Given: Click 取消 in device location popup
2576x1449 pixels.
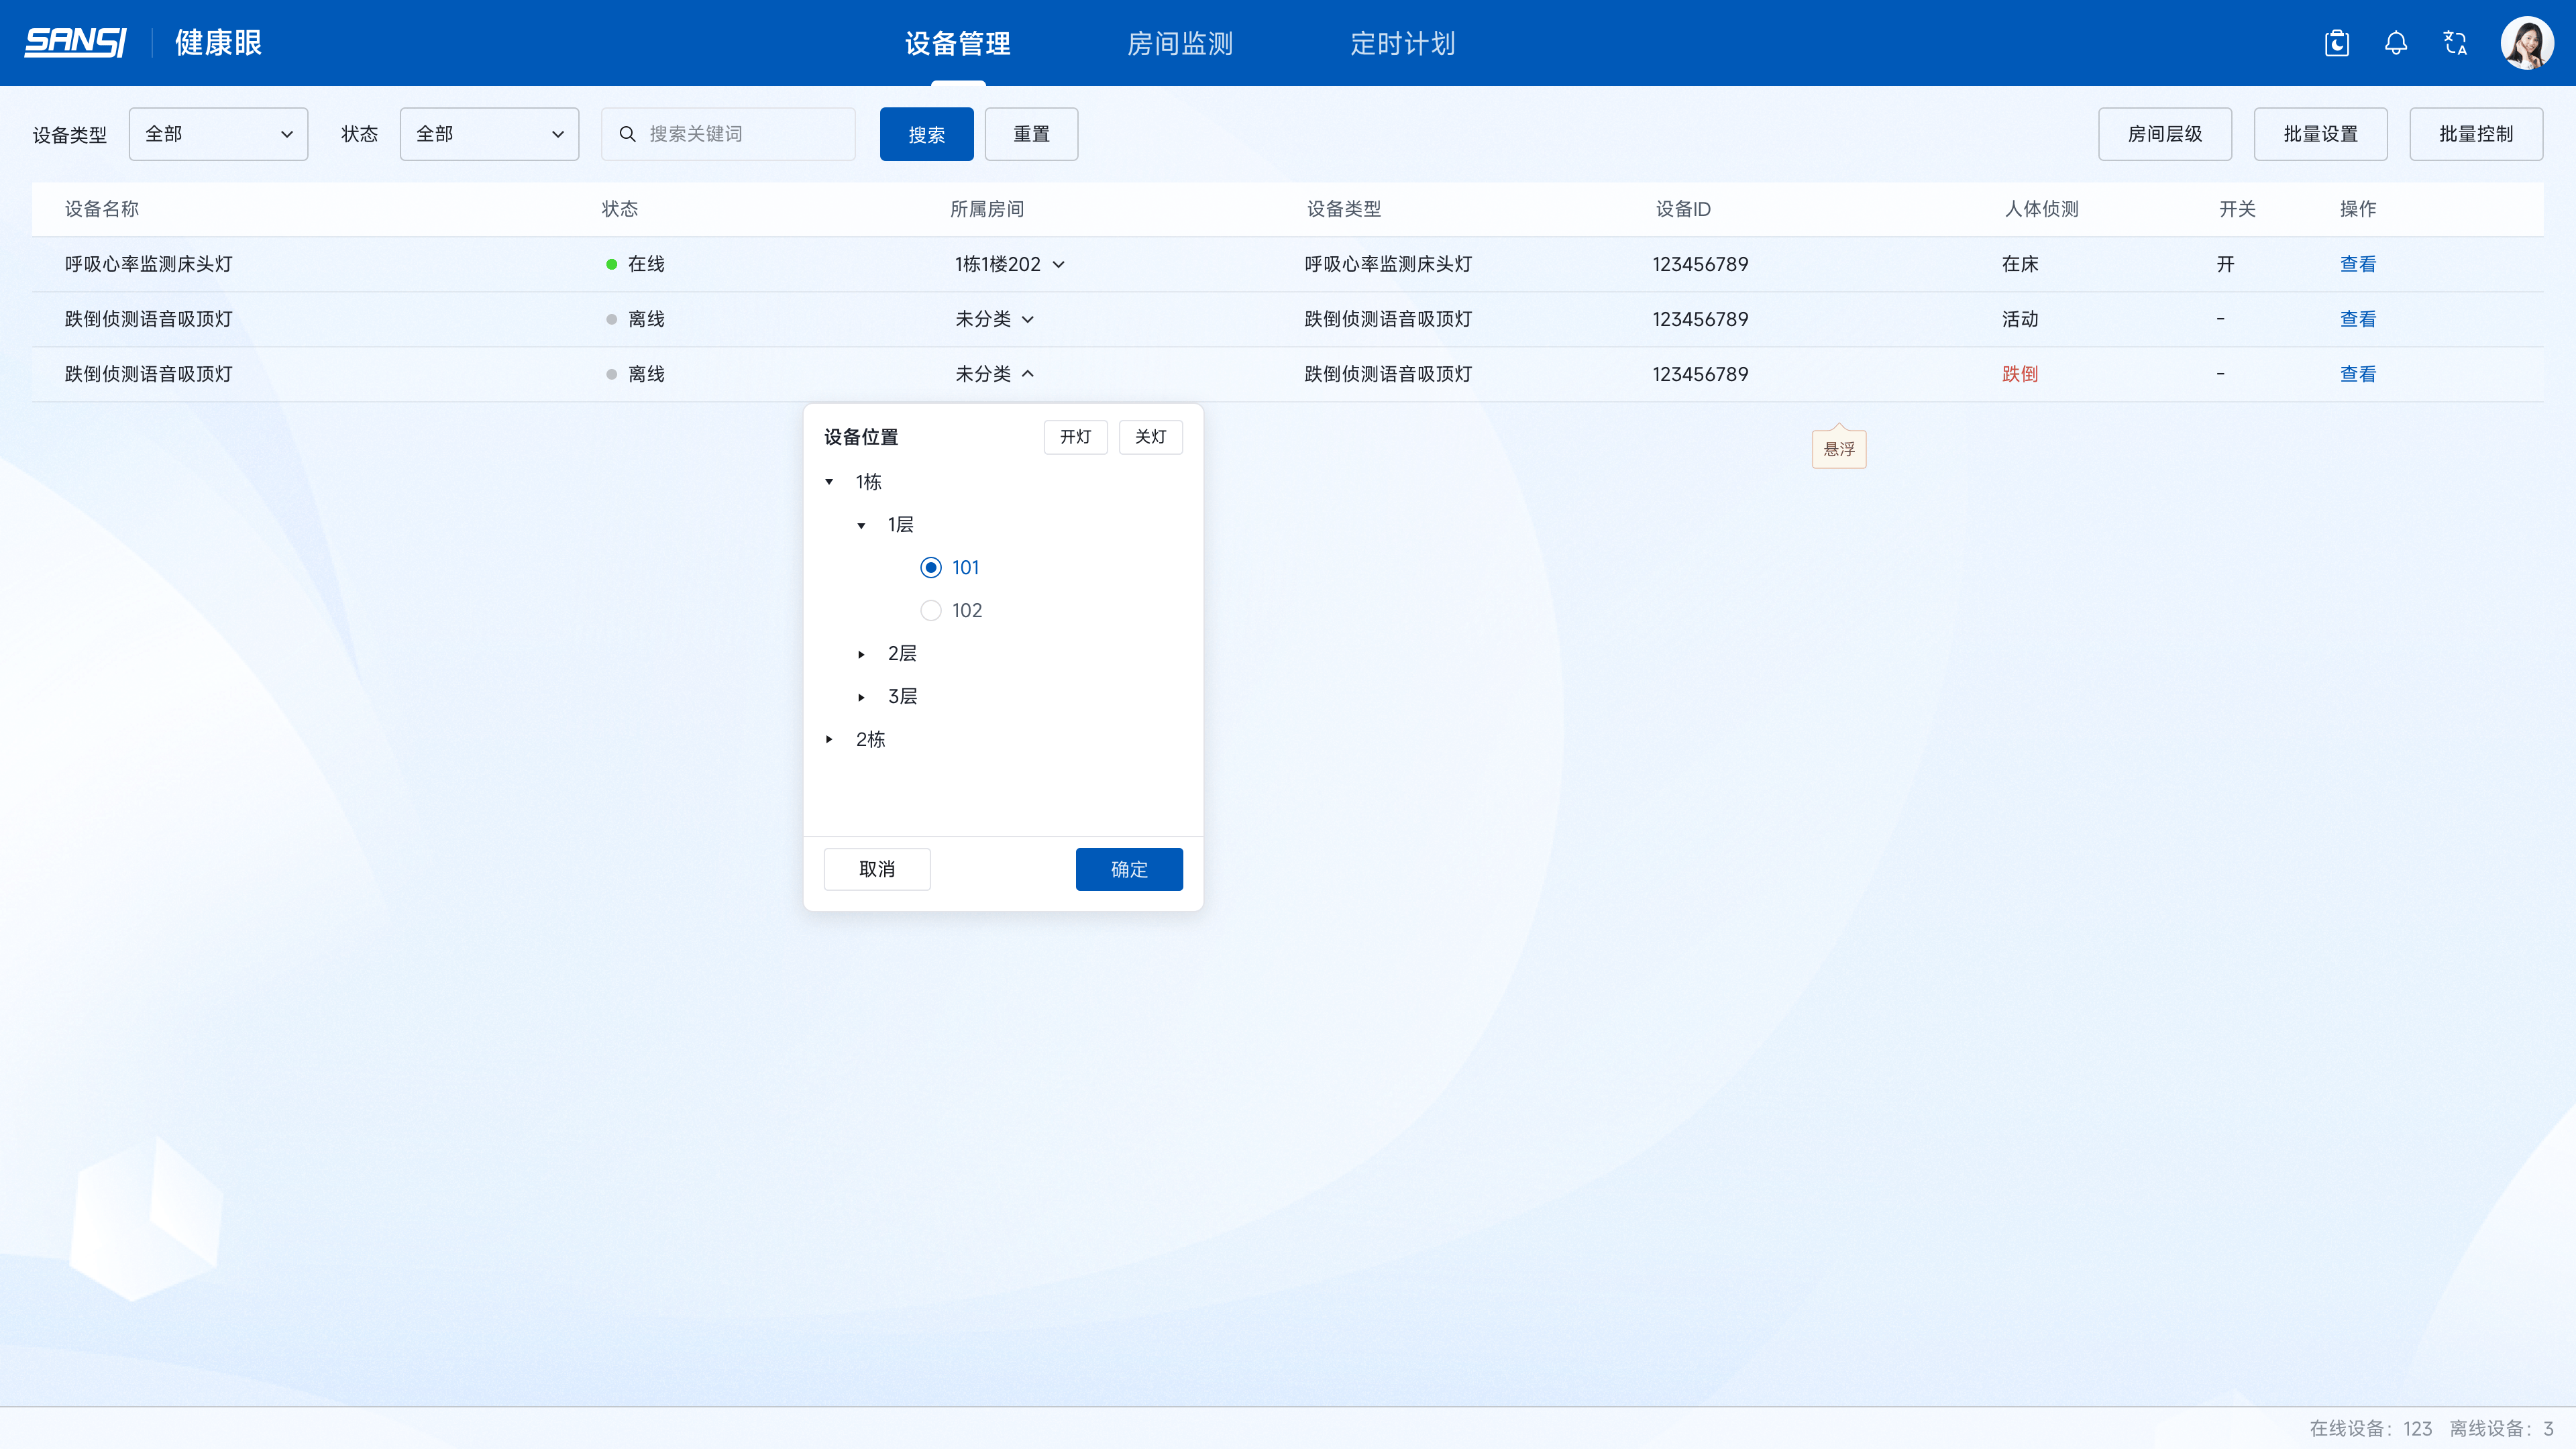Looking at the screenshot, I should click(877, 869).
